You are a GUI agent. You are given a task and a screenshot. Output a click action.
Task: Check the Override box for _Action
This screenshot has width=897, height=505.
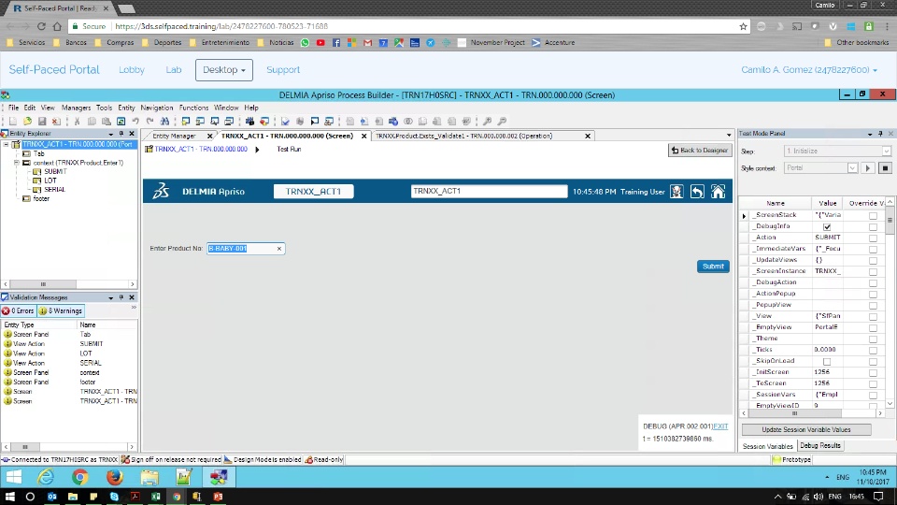coord(873,238)
